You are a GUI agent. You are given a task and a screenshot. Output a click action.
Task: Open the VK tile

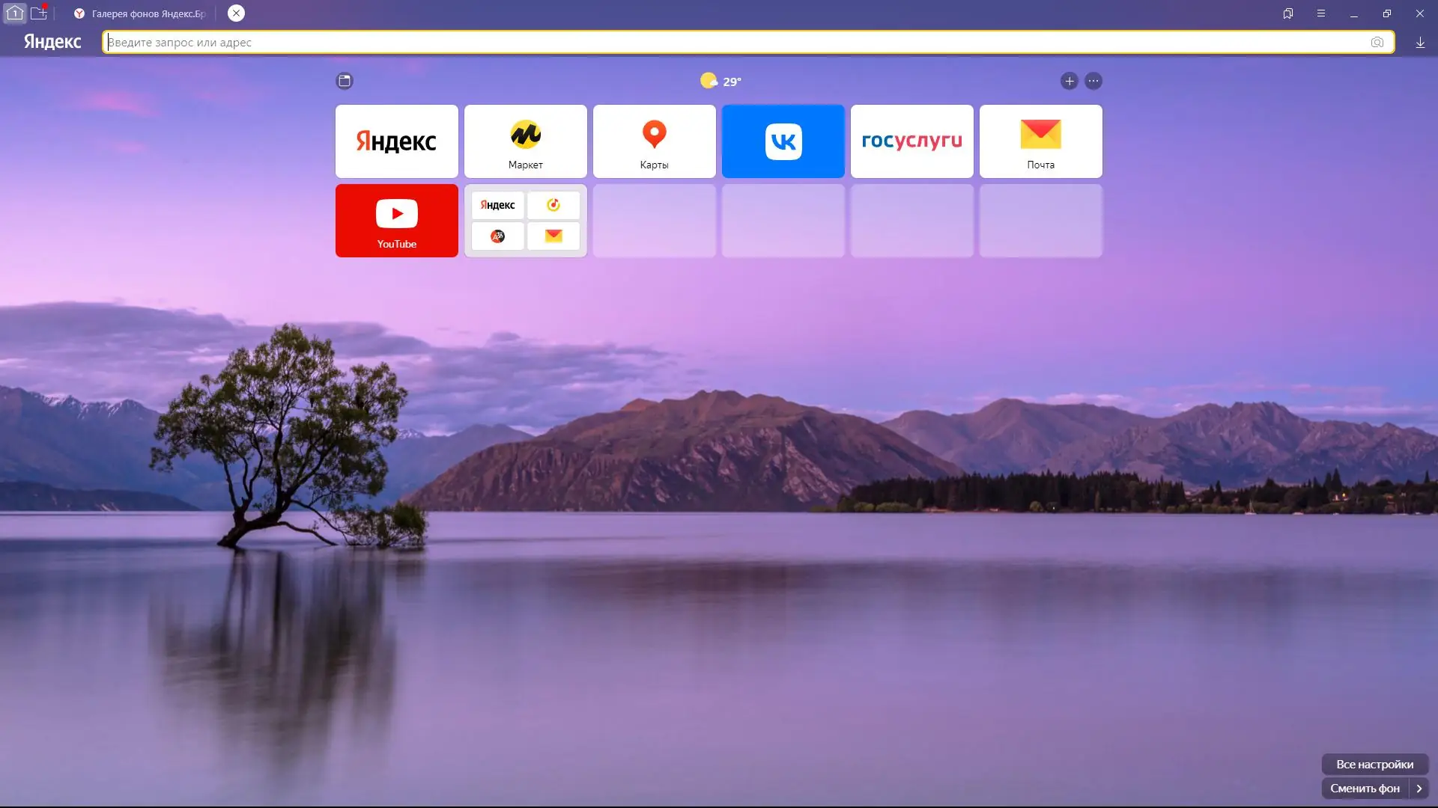[783, 141]
